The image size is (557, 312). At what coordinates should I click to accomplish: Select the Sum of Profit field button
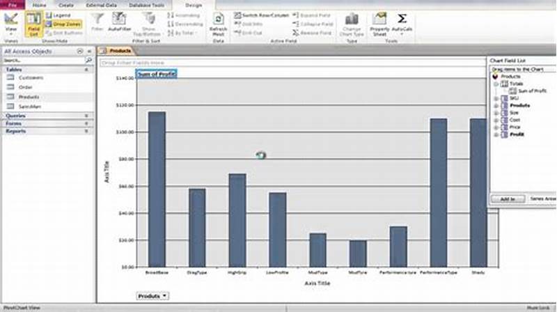[x=157, y=74]
